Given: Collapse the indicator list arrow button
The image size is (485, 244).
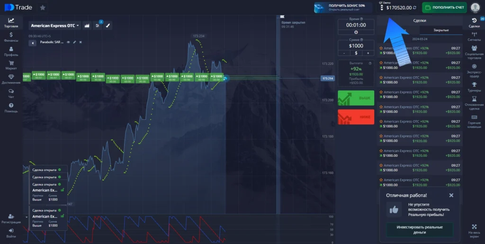Looking at the screenshot, I should (x=33, y=43).
